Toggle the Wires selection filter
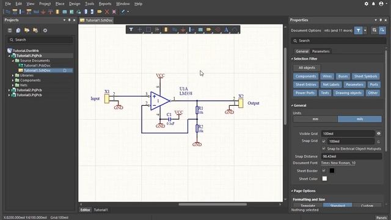This screenshot has height=220, width=391. point(327,76)
